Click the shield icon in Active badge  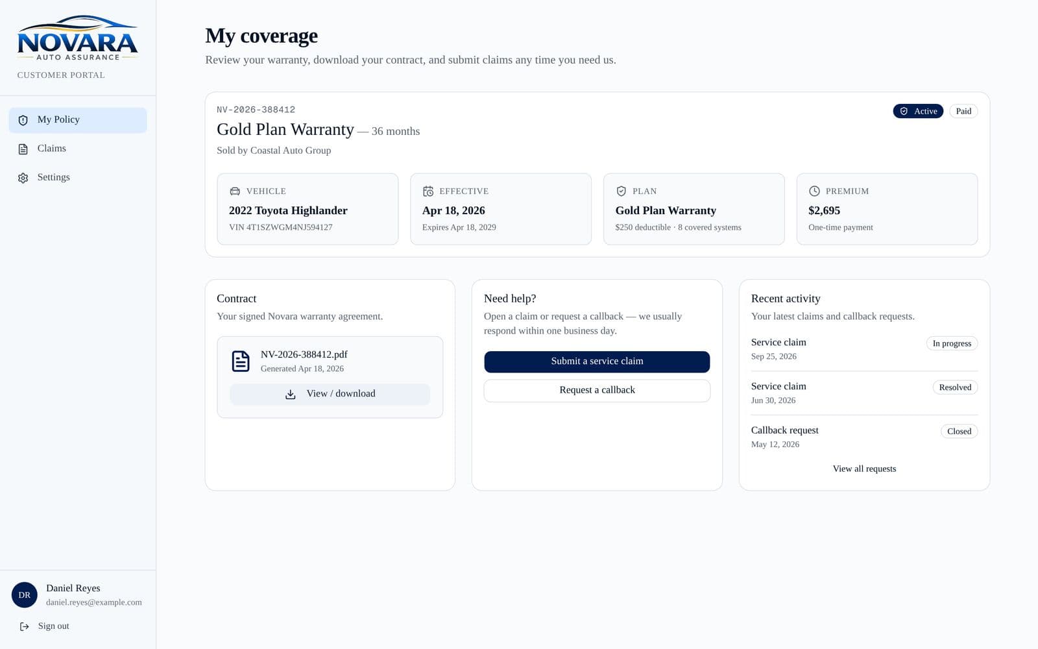pyautogui.click(x=904, y=112)
